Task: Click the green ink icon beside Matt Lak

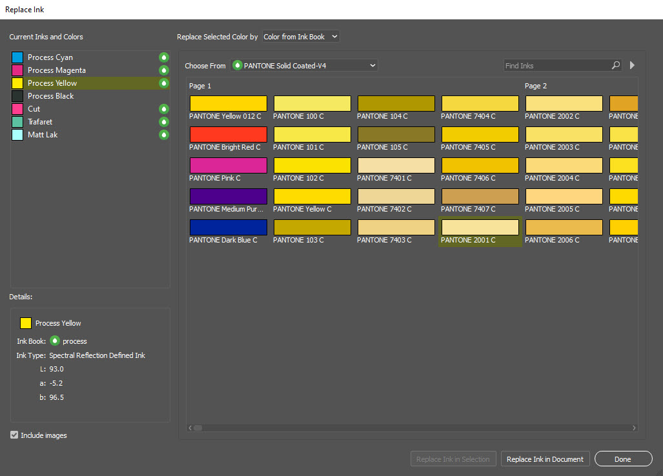Action: click(x=163, y=135)
